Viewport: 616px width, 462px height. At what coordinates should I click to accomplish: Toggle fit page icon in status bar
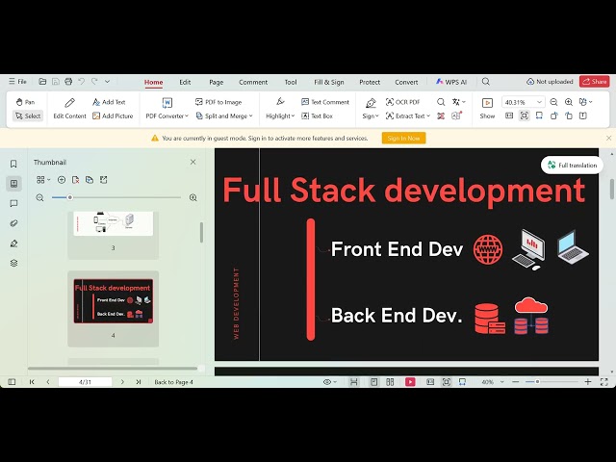coord(447,381)
